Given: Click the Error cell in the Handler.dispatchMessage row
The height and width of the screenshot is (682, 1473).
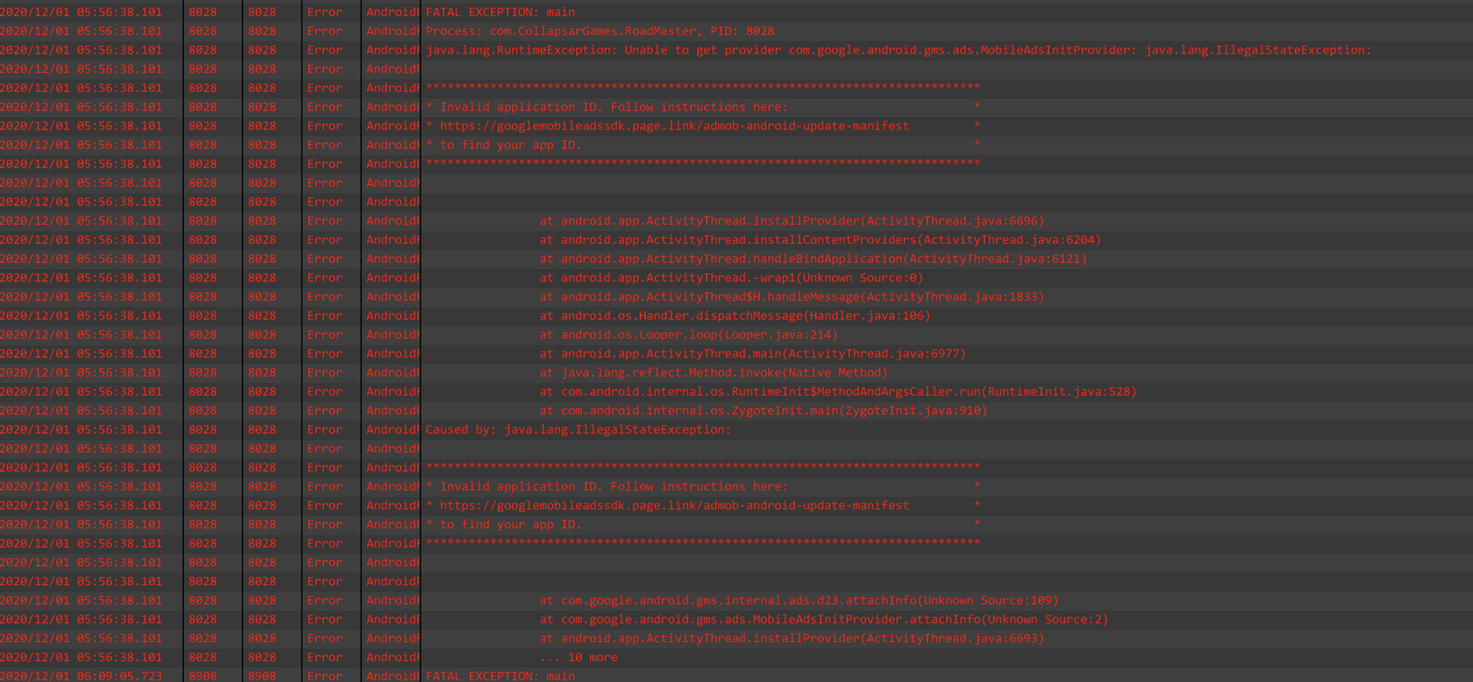Looking at the screenshot, I should [325, 316].
